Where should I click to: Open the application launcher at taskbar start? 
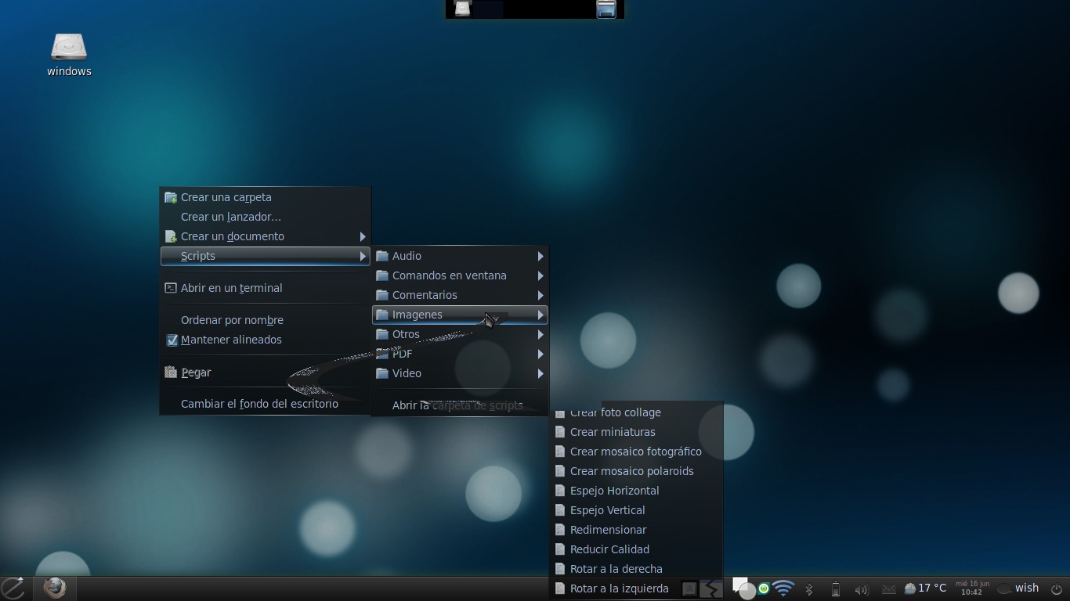click(x=13, y=588)
